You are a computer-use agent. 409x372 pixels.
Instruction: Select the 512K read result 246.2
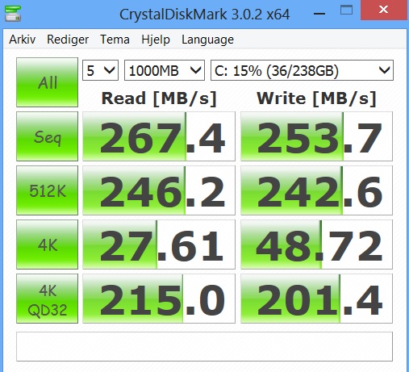(159, 190)
